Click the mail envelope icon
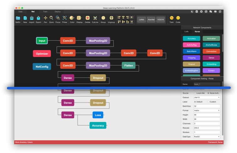The height and width of the screenshot is (153, 237). coord(215,12)
